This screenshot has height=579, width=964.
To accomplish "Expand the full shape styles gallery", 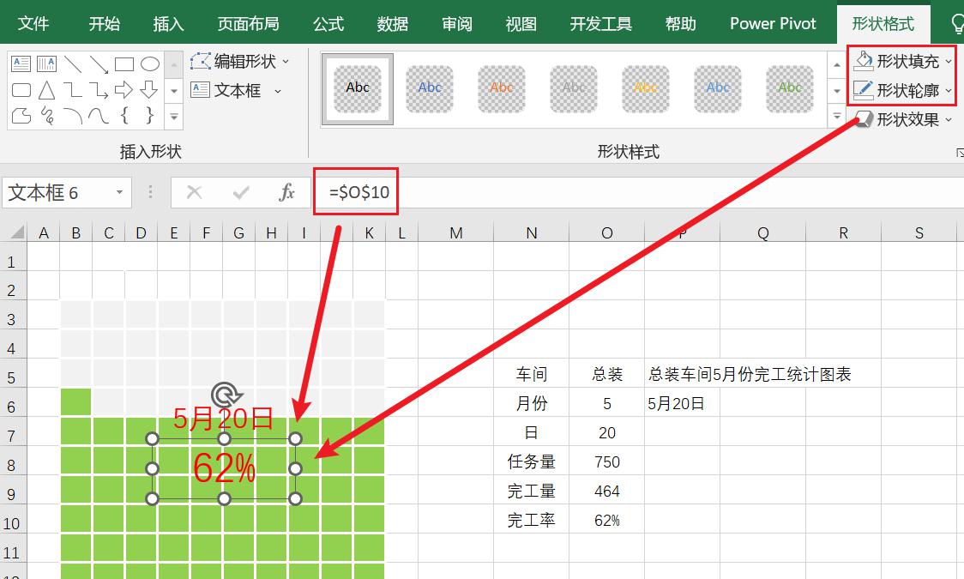I will [x=837, y=116].
